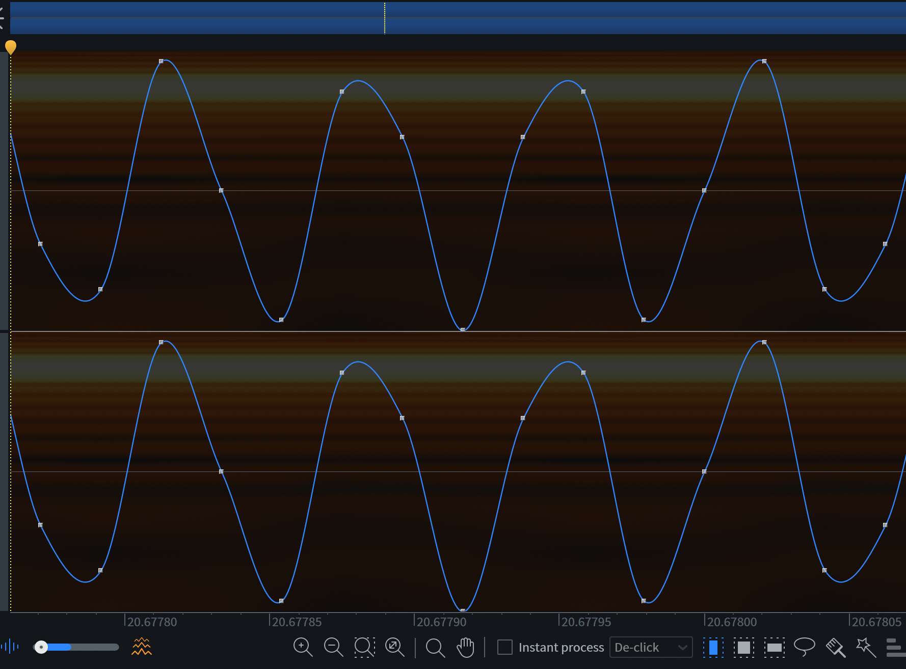Click the zoom out magnifier icon
Image resolution: width=906 pixels, height=669 pixels.
pos(333,647)
